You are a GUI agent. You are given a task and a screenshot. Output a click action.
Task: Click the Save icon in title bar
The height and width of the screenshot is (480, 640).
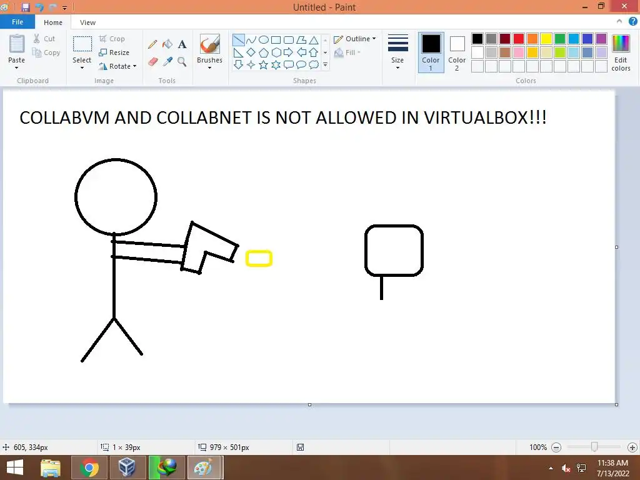pos(25,7)
